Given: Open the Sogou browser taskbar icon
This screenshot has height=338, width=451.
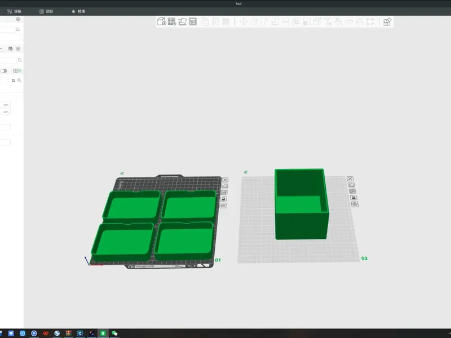Looking at the screenshot, I should point(57,333).
